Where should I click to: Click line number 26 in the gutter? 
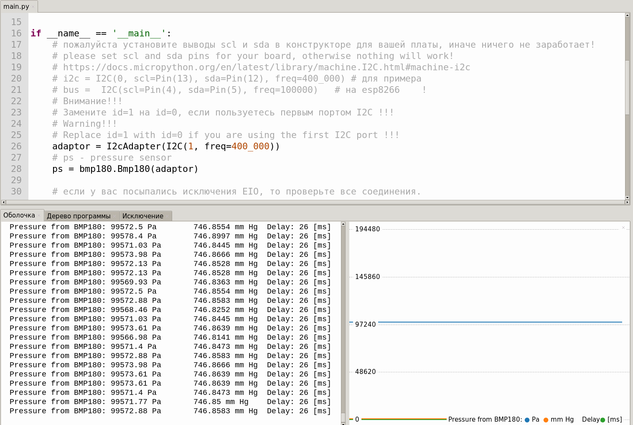[x=16, y=146]
